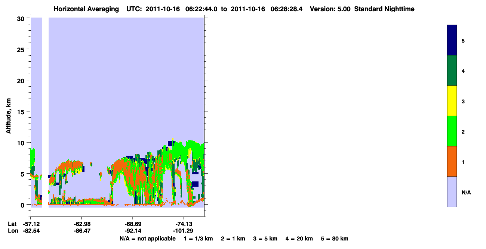Click the '3 = 5 km' legend caption
The image size is (486, 249).
point(265,239)
